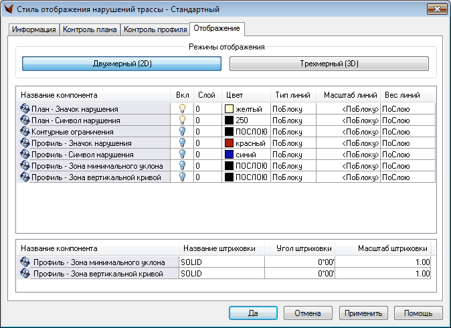Click the component icon for План - Символ нарушения
The image size is (451, 328).
25,120
